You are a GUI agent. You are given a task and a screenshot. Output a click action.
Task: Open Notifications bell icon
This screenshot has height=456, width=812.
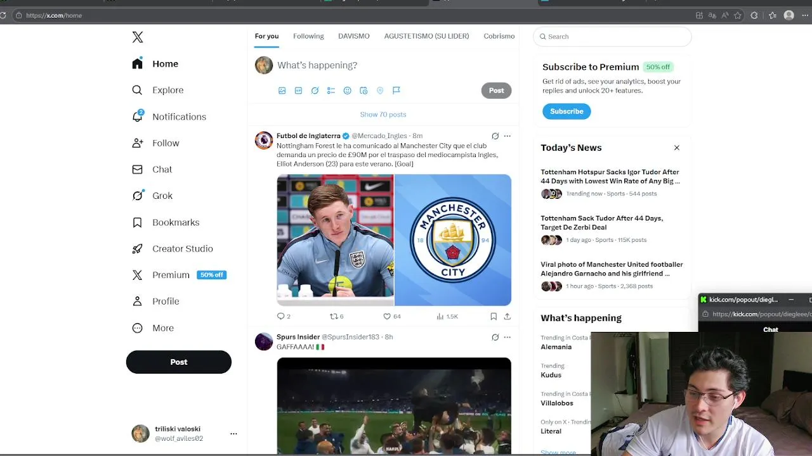point(137,117)
